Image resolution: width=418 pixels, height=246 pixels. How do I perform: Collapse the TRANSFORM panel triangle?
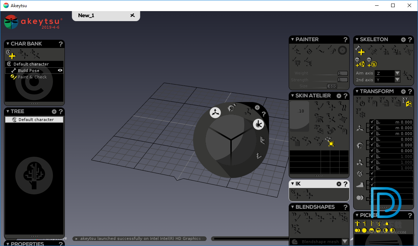pos(357,91)
